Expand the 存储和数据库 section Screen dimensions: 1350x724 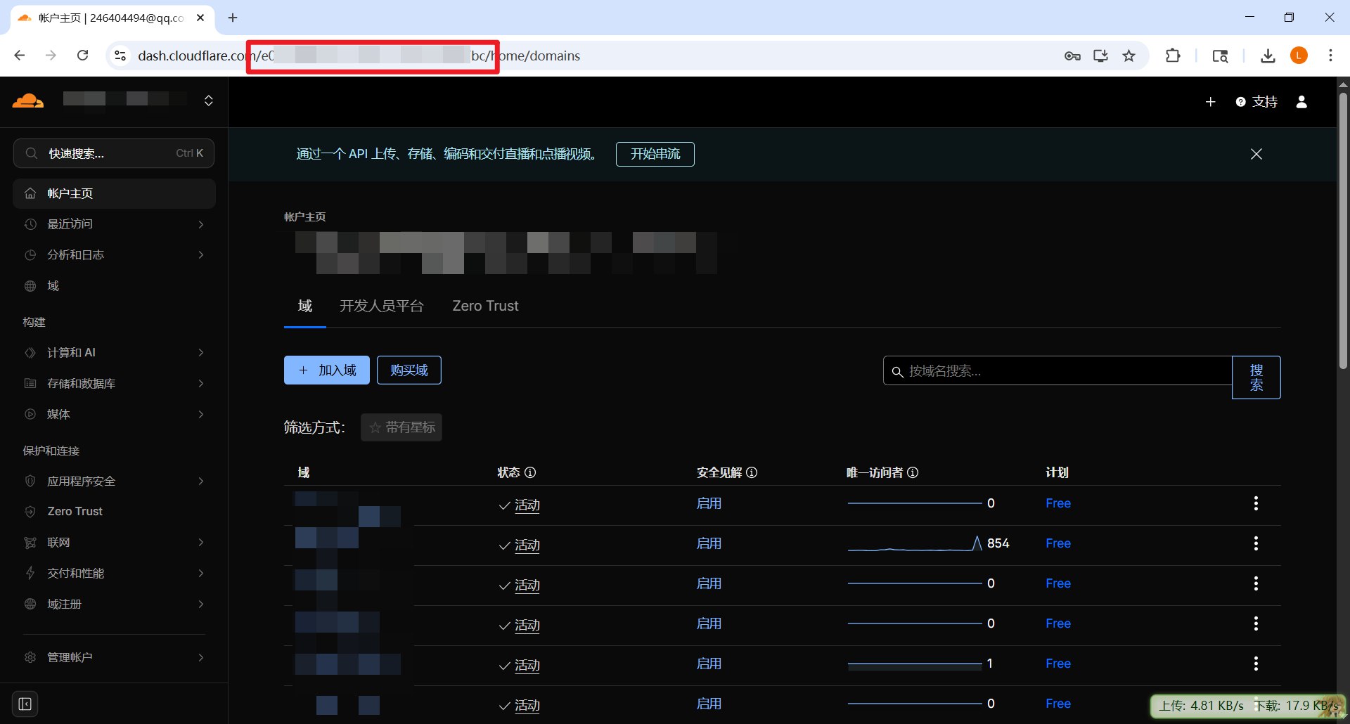click(114, 384)
